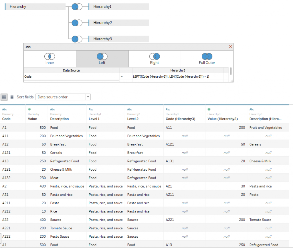Click the Data Source Code join clause field
Image resolution: width=293 pixels, height=248 pixels.
[72, 76]
